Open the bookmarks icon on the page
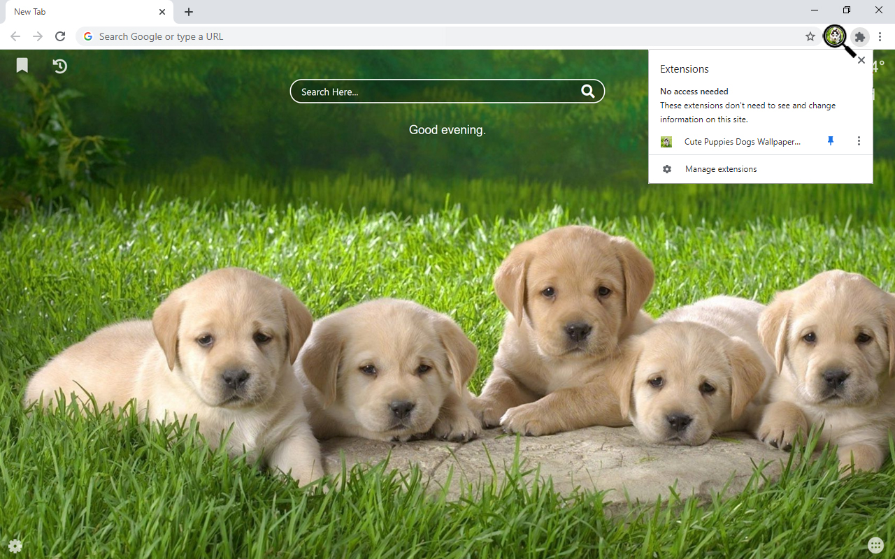Image resolution: width=895 pixels, height=559 pixels. pyautogui.click(x=22, y=66)
